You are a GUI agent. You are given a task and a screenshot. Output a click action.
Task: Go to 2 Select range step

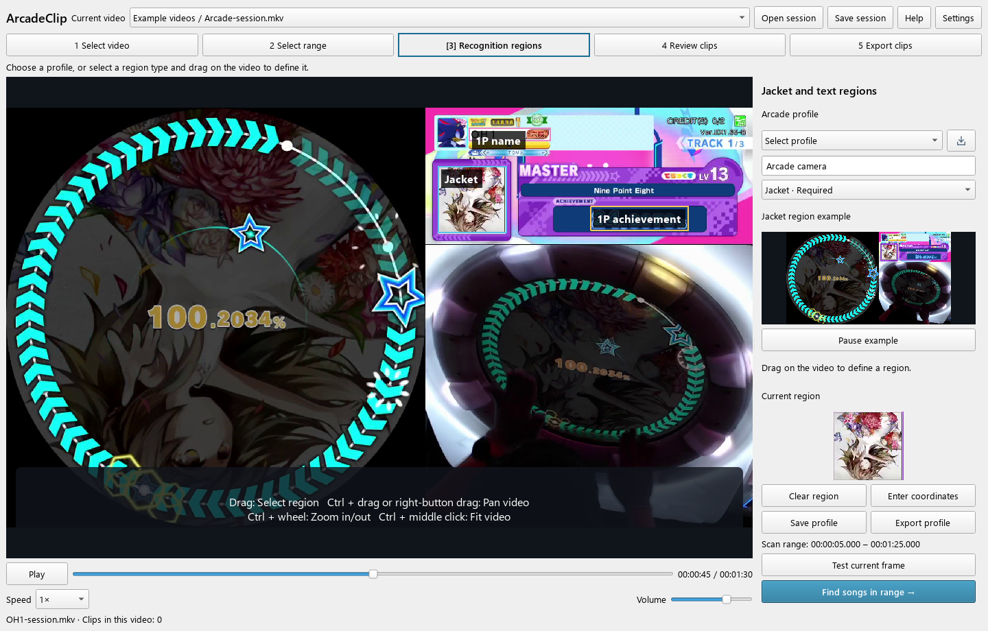(298, 45)
